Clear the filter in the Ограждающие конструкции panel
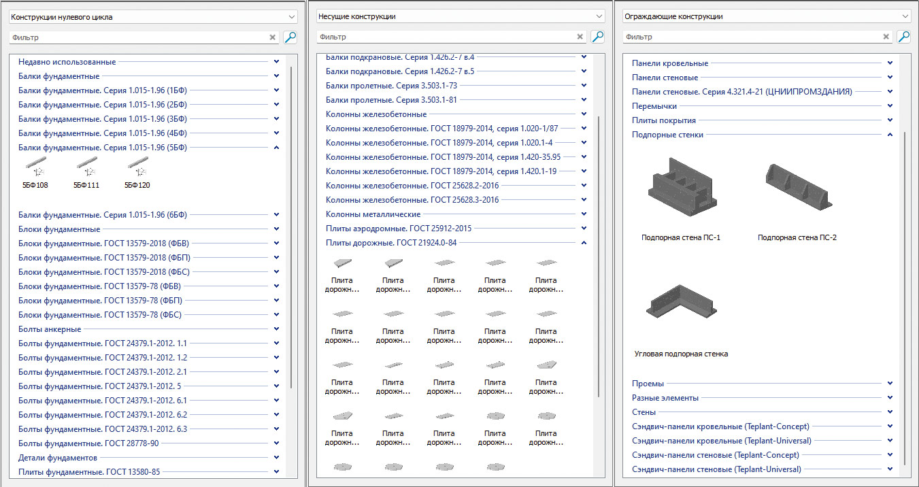919x487 pixels. pyautogui.click(x=886, y=37)
